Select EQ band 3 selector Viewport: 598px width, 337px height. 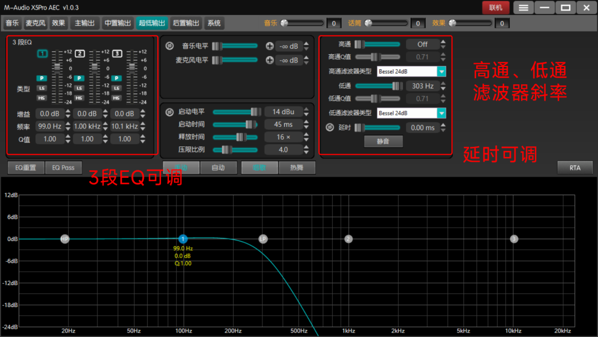pos(117,53)
